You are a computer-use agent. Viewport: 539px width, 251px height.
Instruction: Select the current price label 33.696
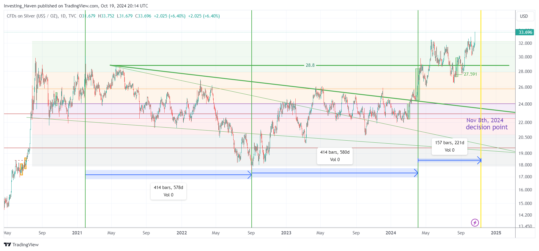pos(525,32)
